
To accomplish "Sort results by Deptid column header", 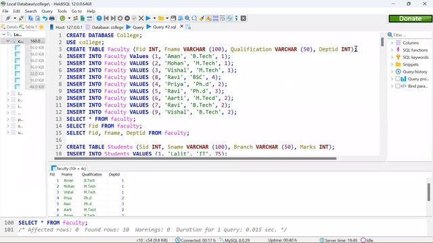I will click(114, 174).
